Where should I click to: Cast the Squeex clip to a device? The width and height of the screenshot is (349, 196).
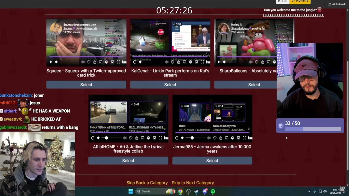point(101,62)
